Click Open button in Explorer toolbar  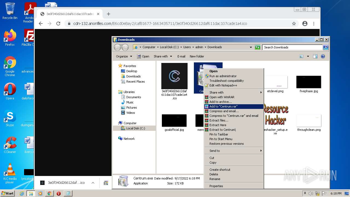[143, 56]
